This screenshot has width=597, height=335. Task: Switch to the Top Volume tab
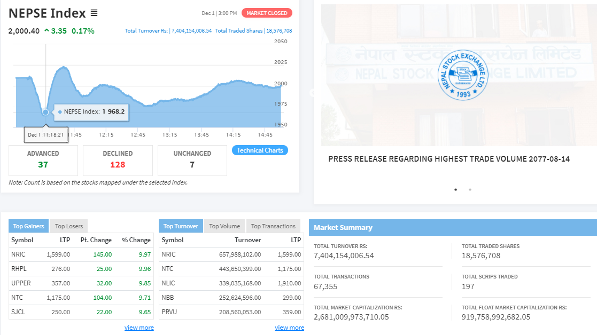224,226
